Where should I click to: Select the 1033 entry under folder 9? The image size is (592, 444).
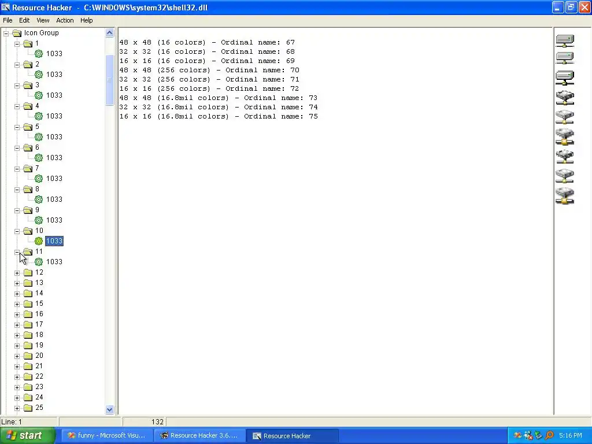[x=54, y=220]
